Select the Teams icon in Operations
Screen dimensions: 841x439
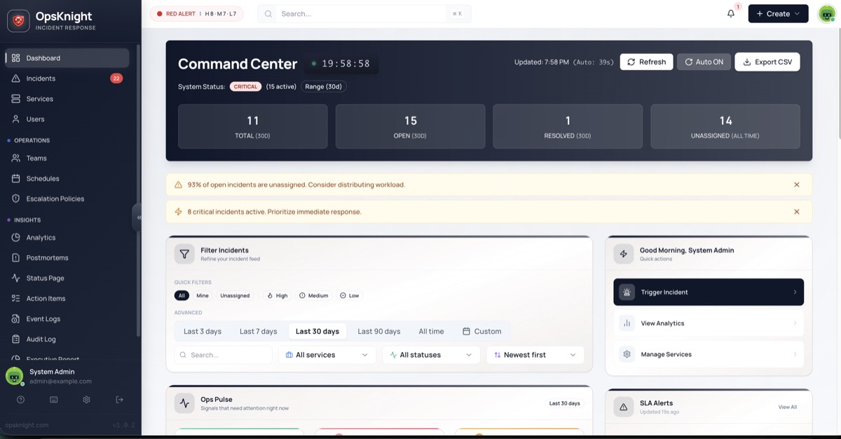click(15, 158)
